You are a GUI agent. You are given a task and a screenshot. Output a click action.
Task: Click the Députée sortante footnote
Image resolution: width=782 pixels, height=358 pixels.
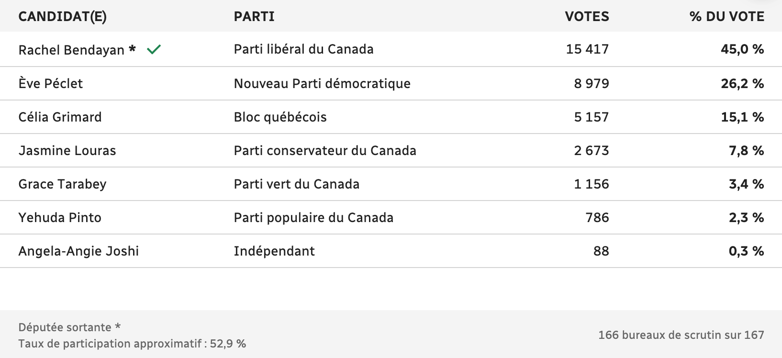(x=69, y=327)
